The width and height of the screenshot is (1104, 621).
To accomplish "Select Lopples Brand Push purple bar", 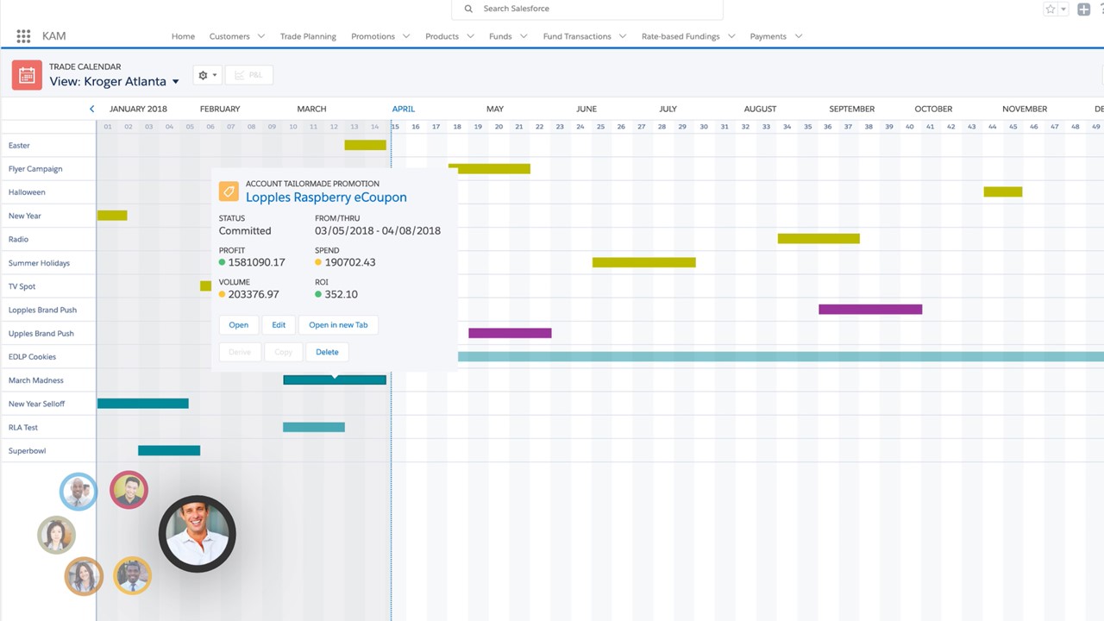I will tap(870, 310).
